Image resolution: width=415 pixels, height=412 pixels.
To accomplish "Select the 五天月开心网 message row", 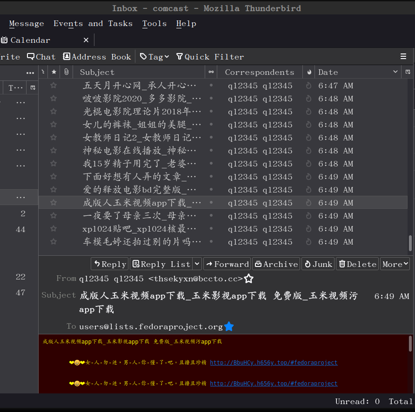I will point(223,86).
